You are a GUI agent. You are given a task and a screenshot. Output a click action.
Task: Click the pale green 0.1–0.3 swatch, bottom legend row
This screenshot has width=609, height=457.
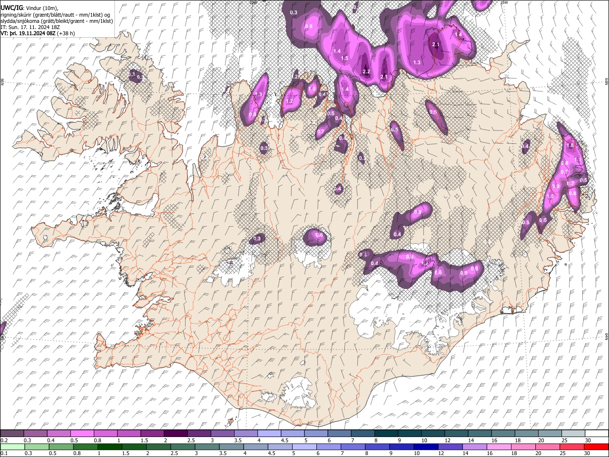pos(12,447)
